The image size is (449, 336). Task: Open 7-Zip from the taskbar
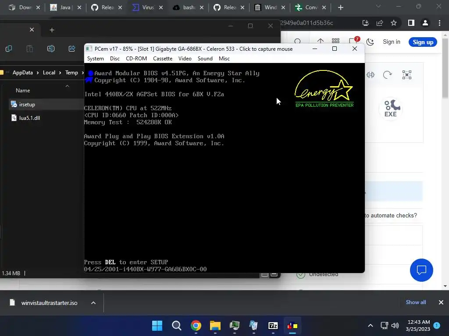click(273, 325)
